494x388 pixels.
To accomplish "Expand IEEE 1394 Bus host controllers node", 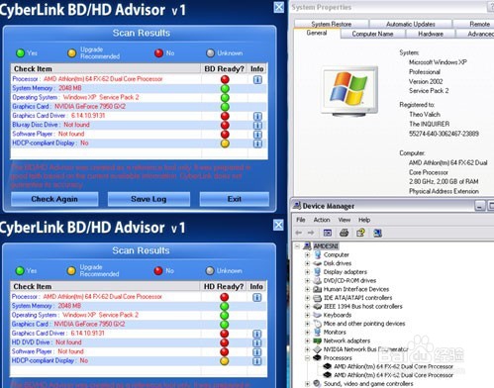I will click(307, 306).
